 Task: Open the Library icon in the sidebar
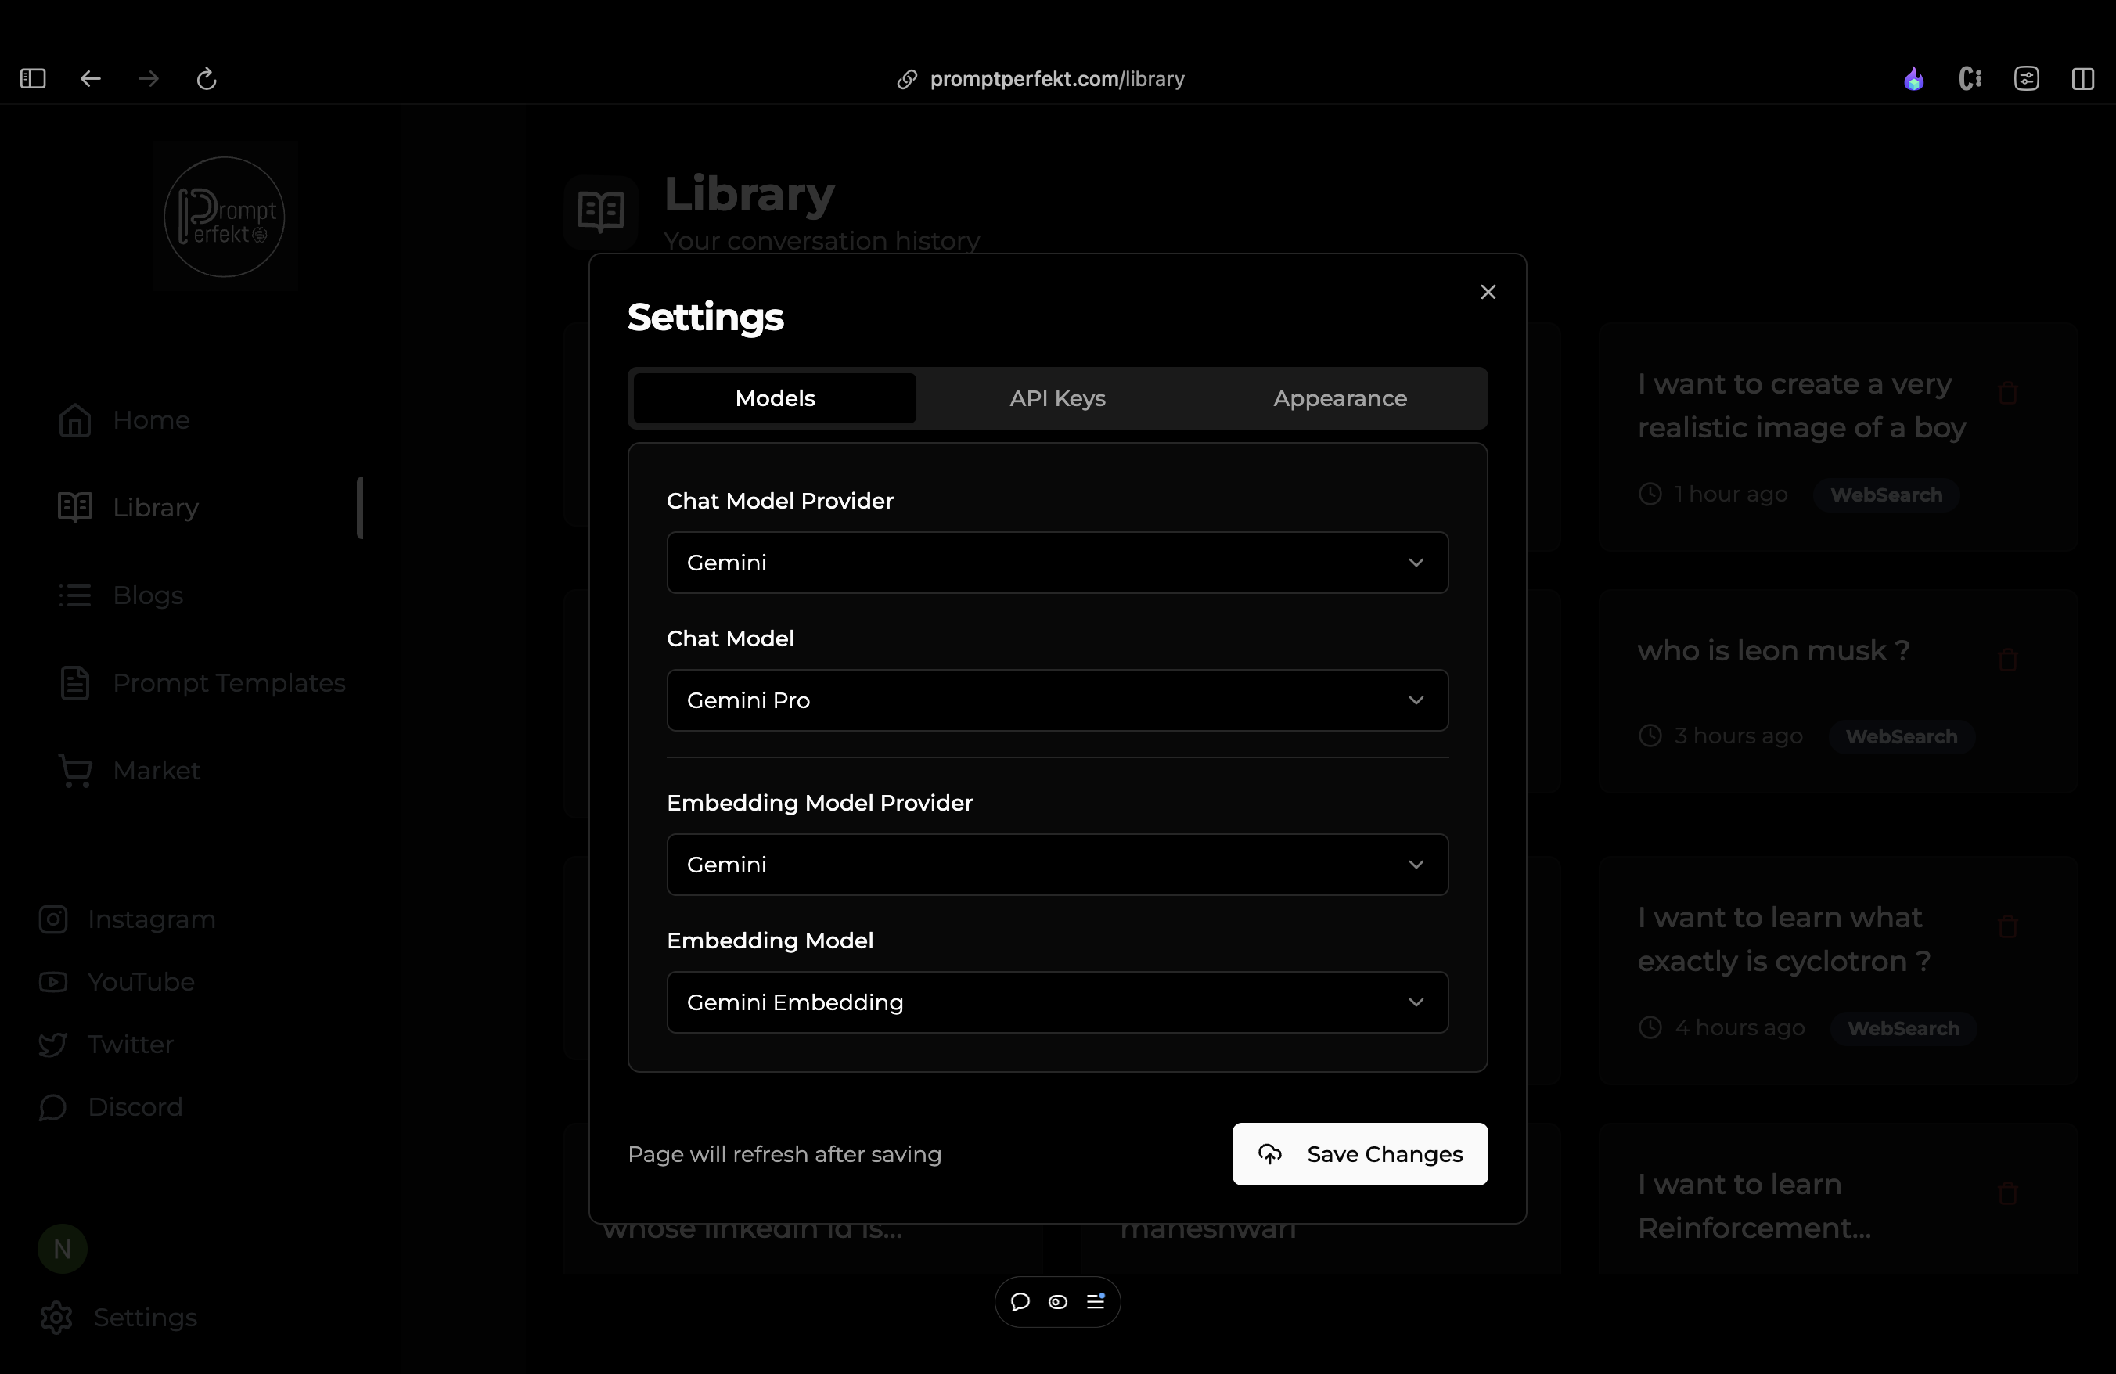[x=74, y=506]
